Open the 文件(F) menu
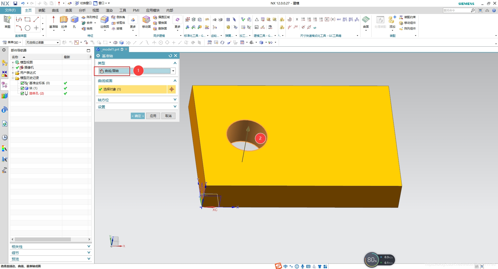The height and width of the screenshot is (269, 498). [10, 10]
